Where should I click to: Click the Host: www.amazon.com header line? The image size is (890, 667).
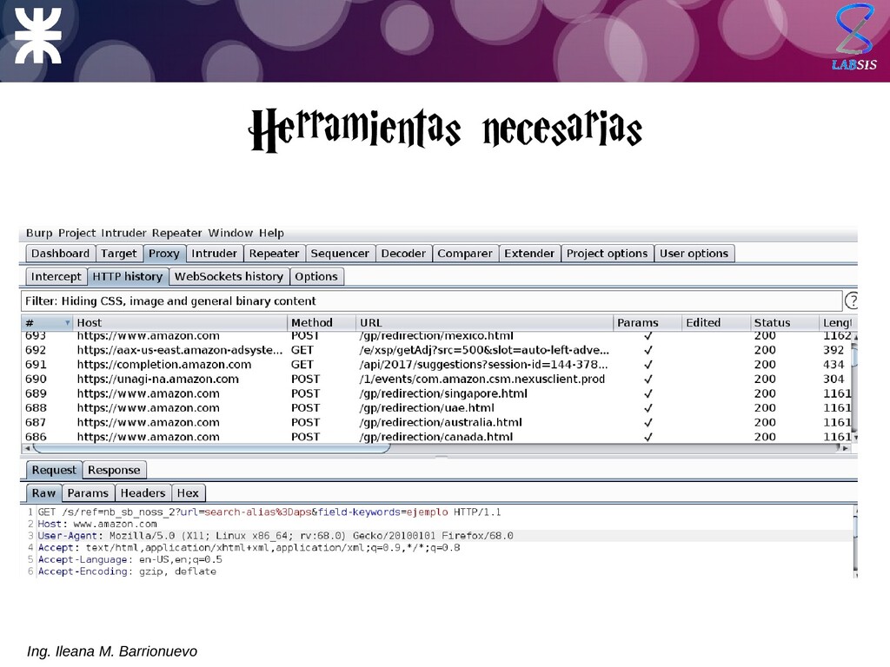97,524
